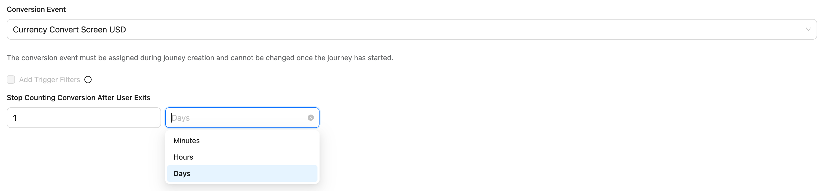Click the Stop Counting Conversion After User Exits label

tap(78, 98)
